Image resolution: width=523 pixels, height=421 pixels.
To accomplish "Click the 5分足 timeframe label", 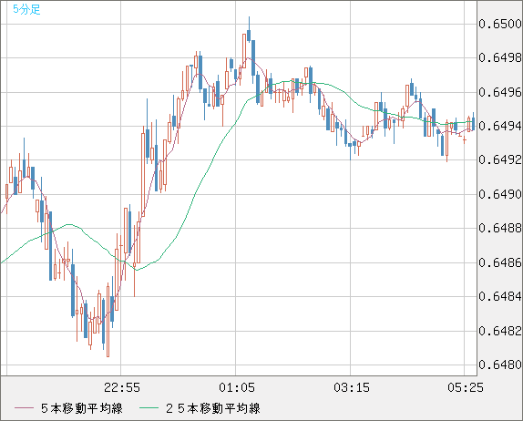I will [x=26, y=9].
